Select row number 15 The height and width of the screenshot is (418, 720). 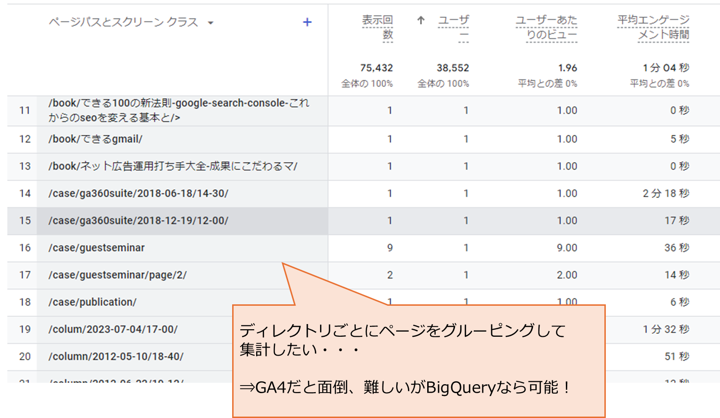coord(25,221)
